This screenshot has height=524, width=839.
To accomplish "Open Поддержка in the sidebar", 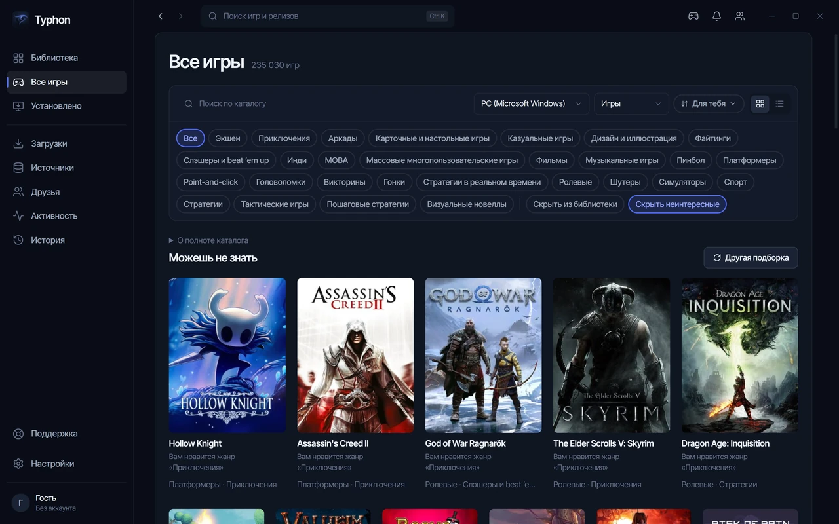I will coord(66,434).
